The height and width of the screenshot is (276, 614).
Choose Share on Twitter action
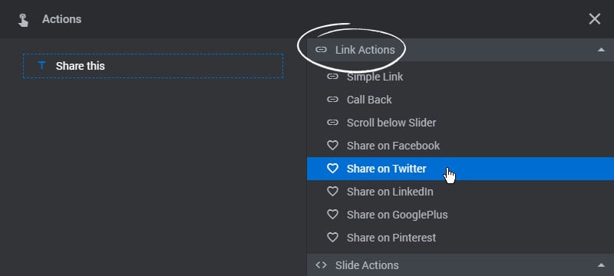(x=460, y=169)
